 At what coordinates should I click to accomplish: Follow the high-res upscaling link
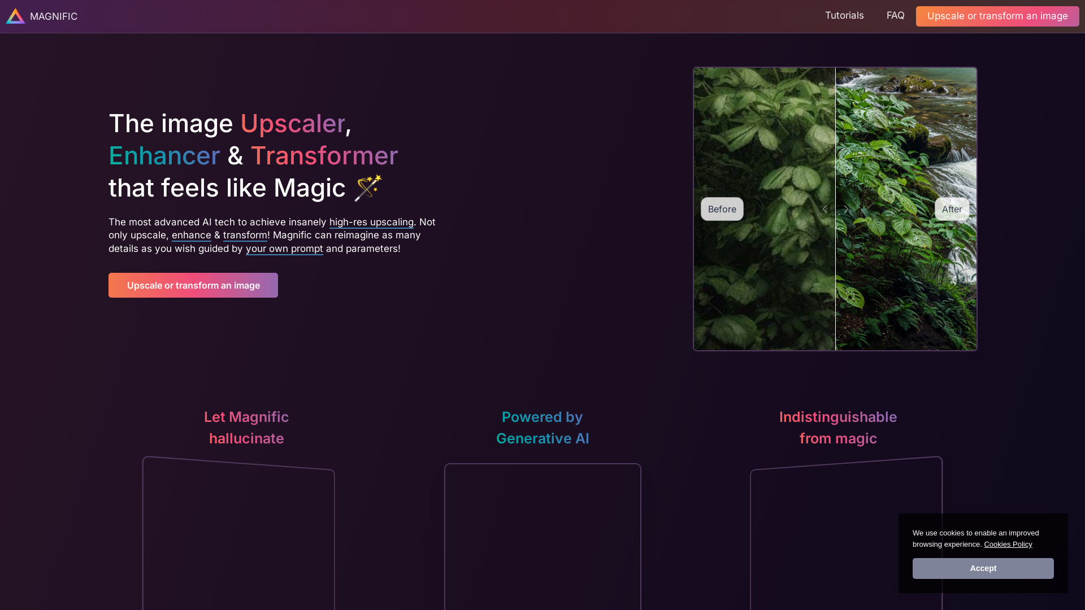tap(371, 222)
